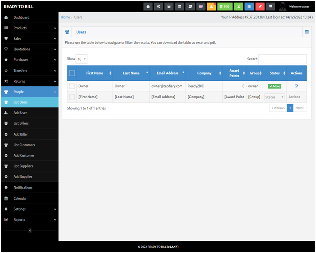This screenshot has height=253, width=316.
Task: Expand the Products sidebar menu
Action: tap(30, 28)
